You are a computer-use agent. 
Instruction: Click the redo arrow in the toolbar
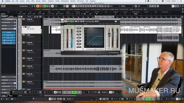(5, 6)
